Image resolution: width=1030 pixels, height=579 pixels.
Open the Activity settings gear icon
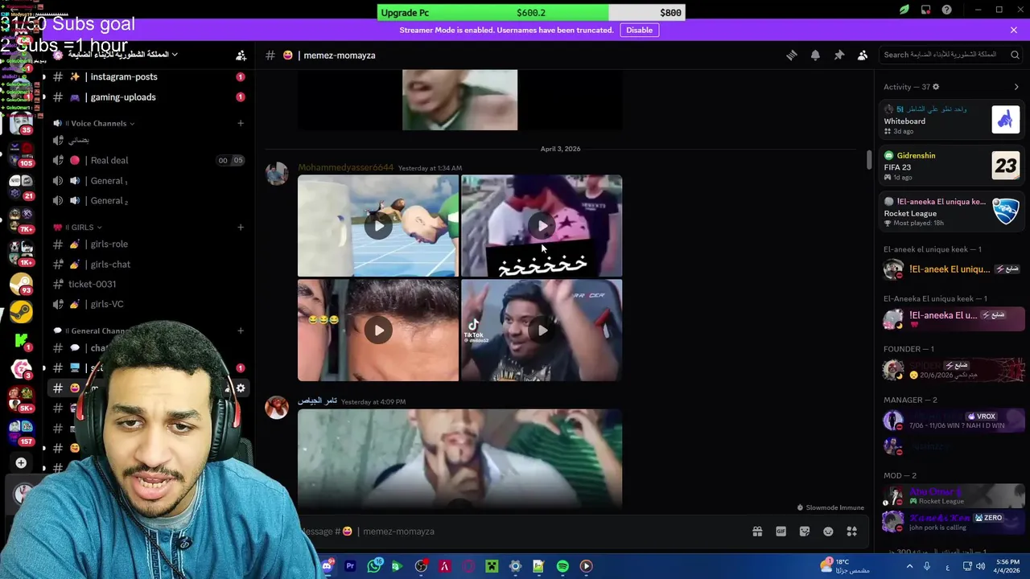point(935,87)
